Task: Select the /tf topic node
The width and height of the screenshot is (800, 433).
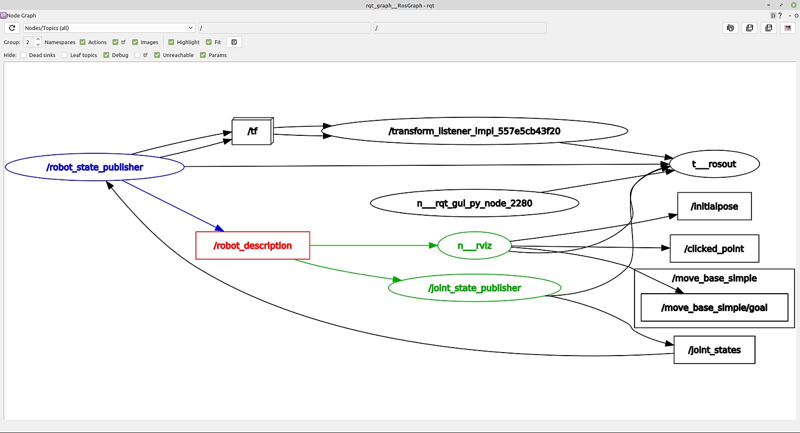Action: [252, 131]
